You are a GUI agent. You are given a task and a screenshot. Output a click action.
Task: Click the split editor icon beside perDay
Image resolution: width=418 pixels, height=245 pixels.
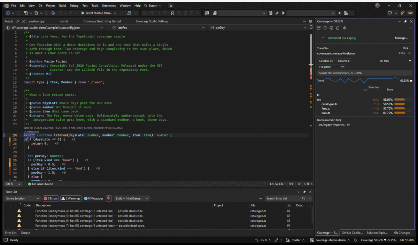(x=311, y=27)
